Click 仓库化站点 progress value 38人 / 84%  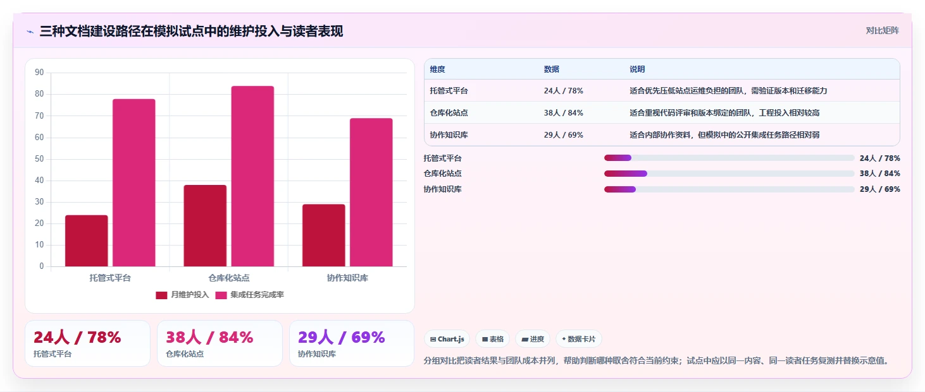879,174
